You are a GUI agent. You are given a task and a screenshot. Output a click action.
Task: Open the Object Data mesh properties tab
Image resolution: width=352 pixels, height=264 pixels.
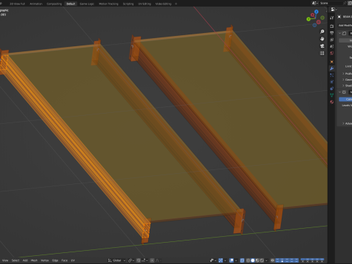331,95
